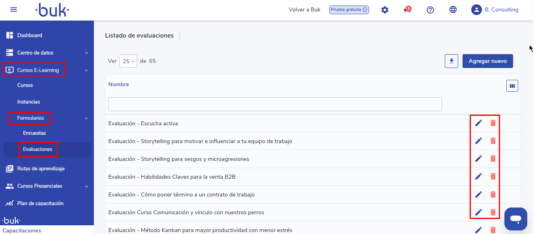Click the download list icon button
Image resolution: width=534 pixels, height=234 pixels.
coord(452,61)
